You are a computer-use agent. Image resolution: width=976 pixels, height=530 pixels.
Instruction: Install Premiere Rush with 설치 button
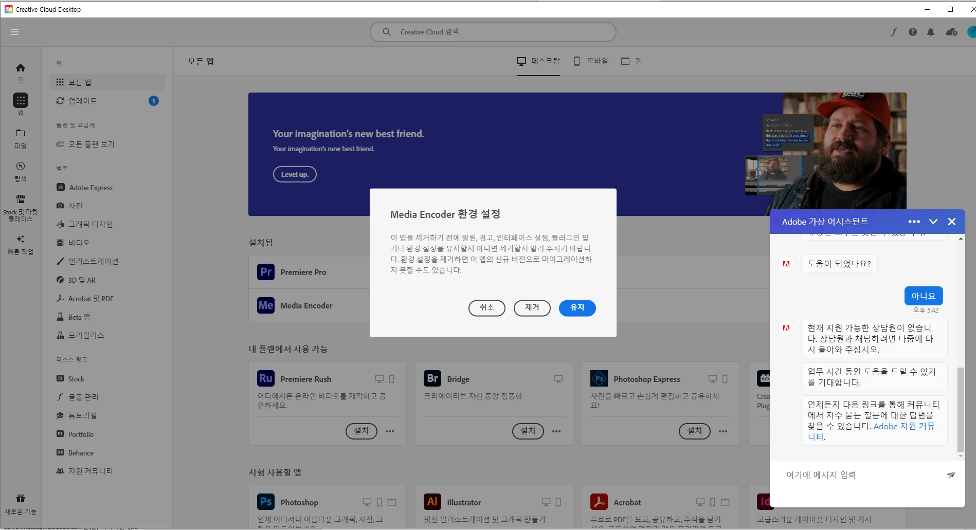pos(362,431)
